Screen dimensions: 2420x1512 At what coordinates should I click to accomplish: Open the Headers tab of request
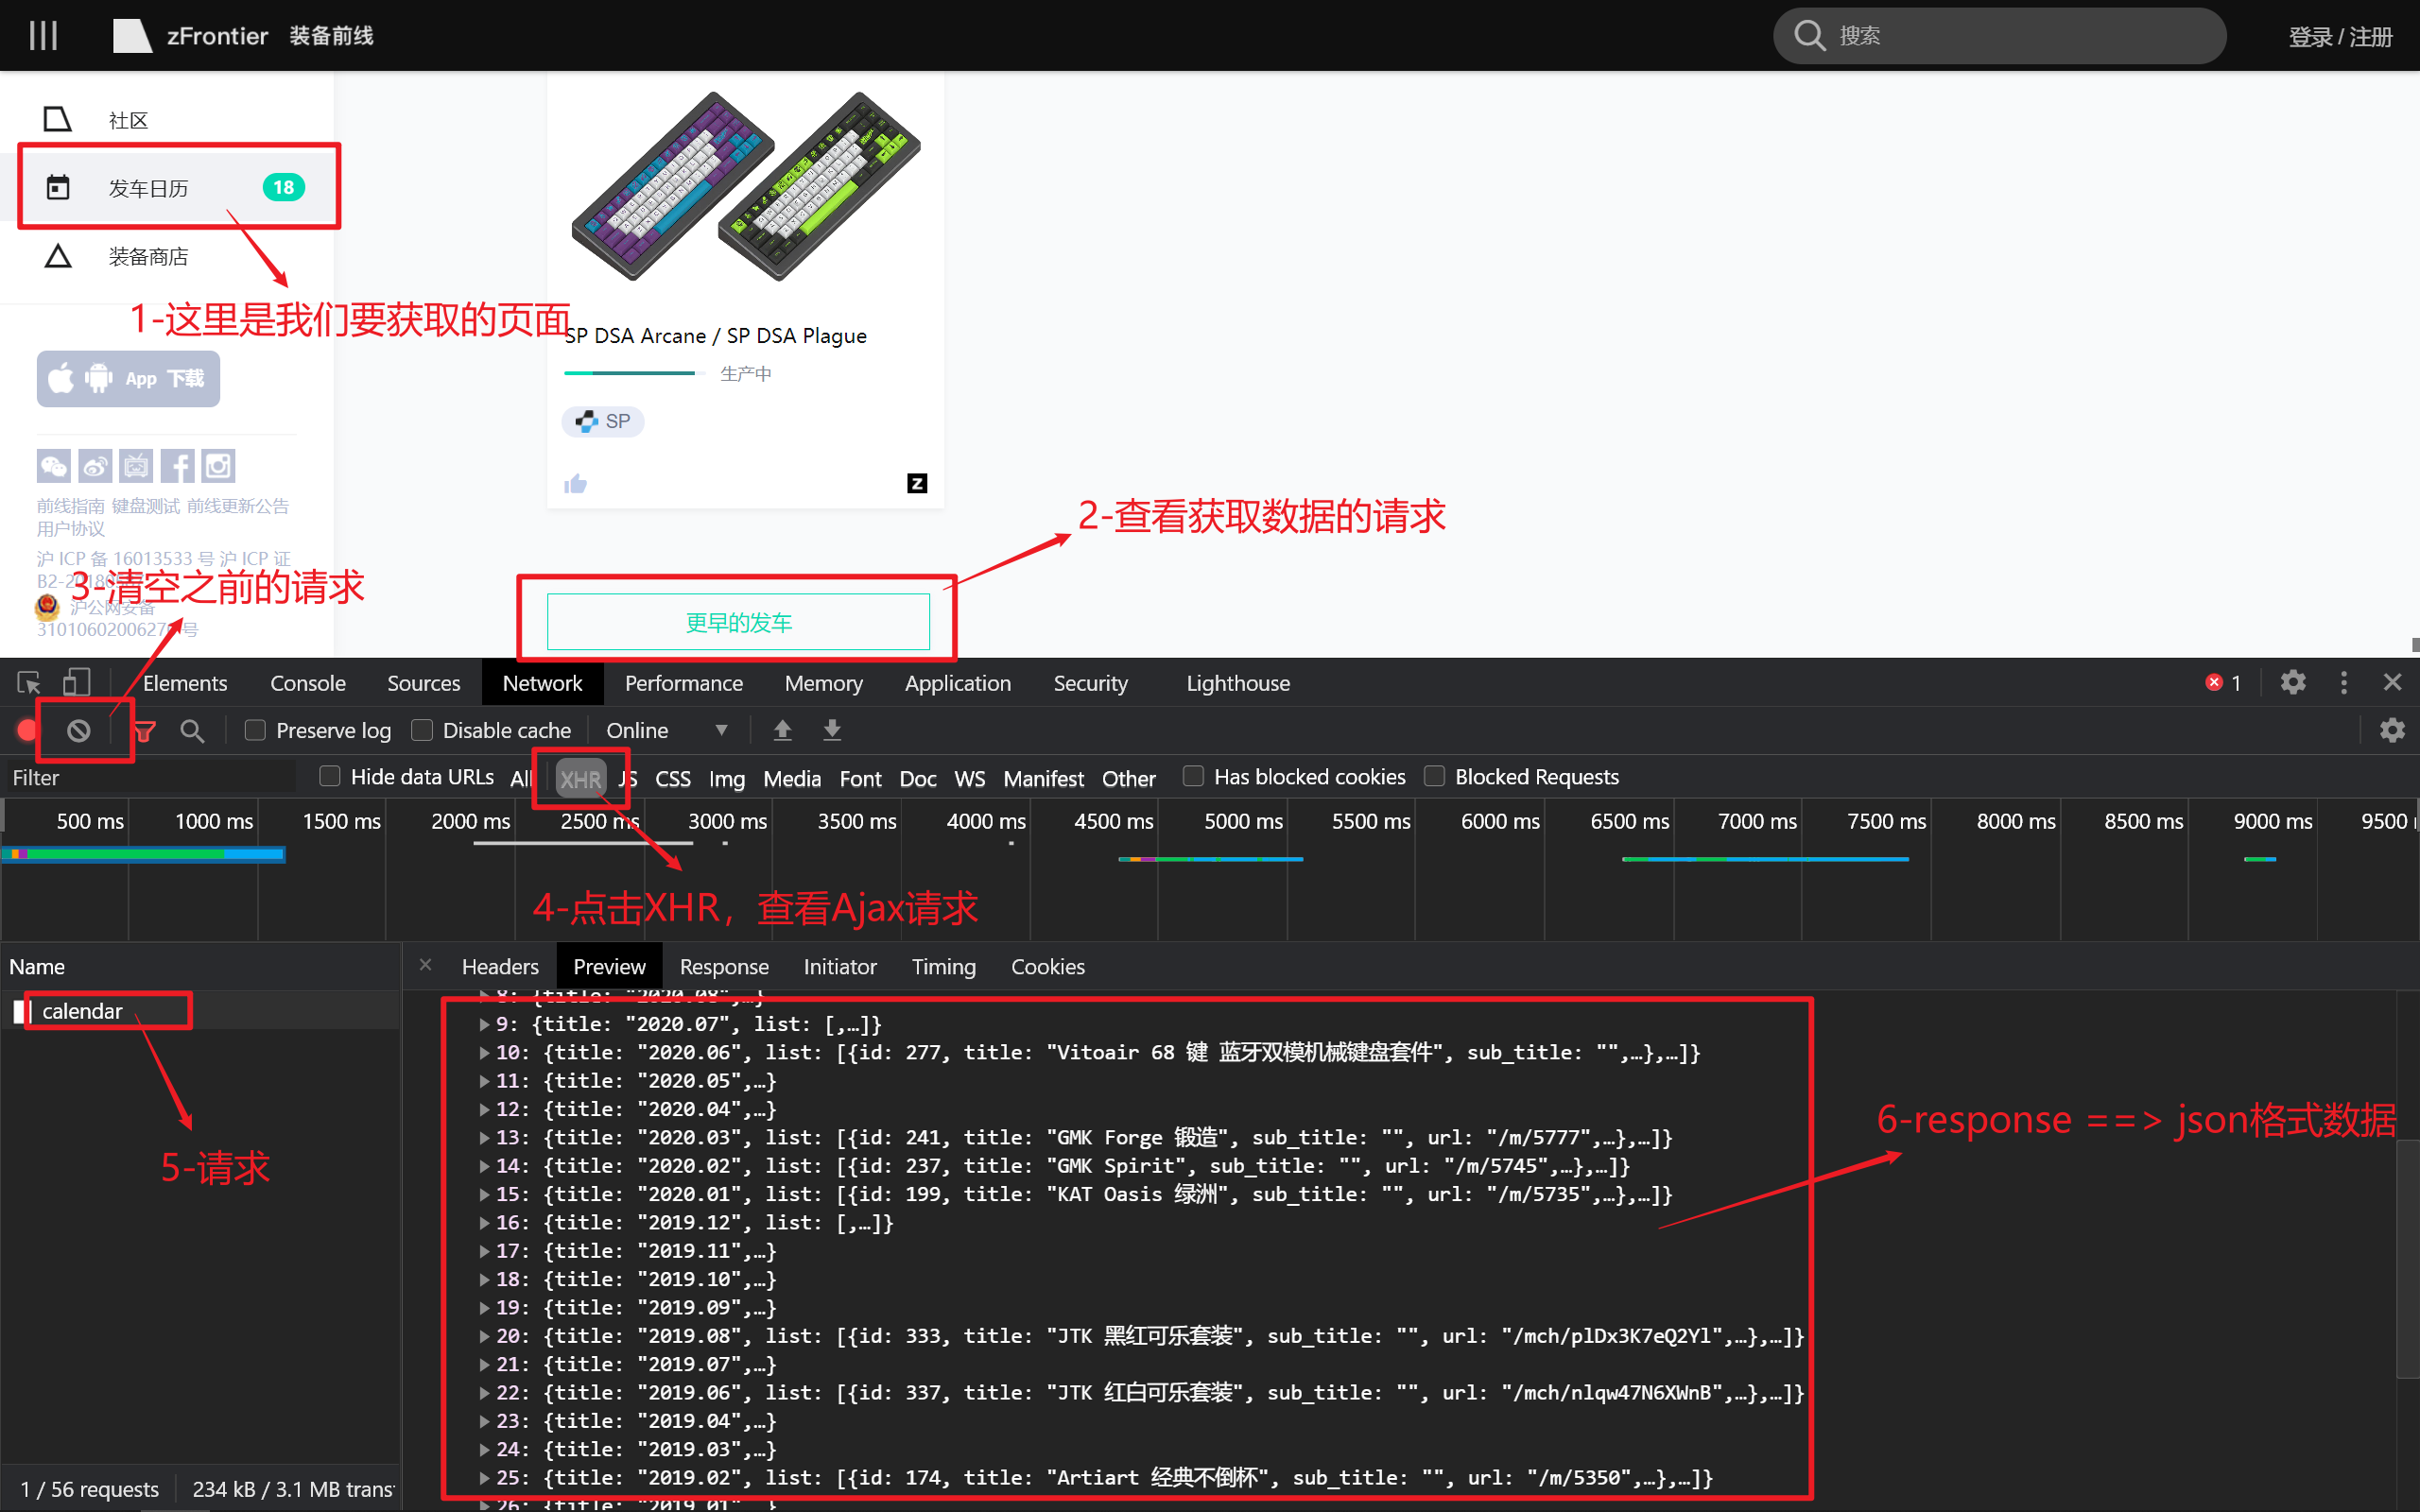tap(500, 967)
